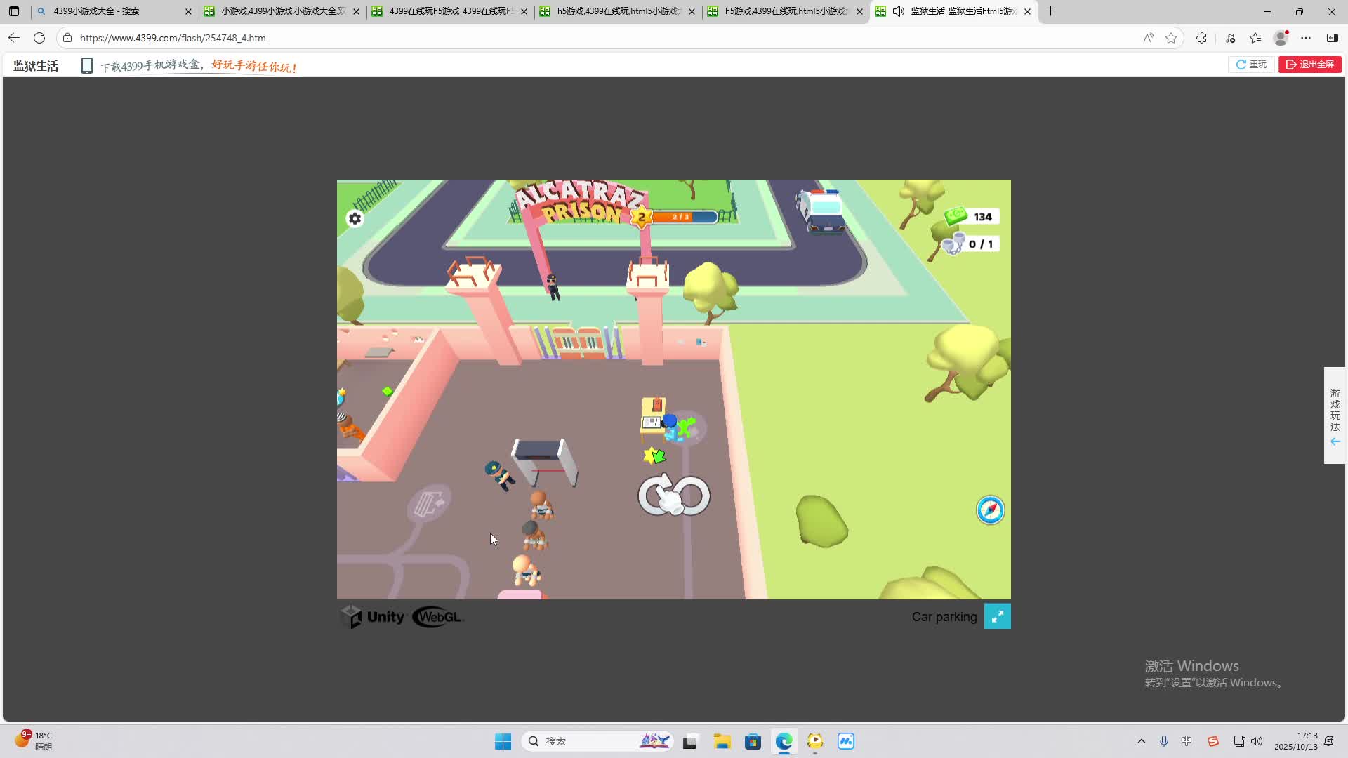Click the compass navigation icon in game

[x=990, y=510]
